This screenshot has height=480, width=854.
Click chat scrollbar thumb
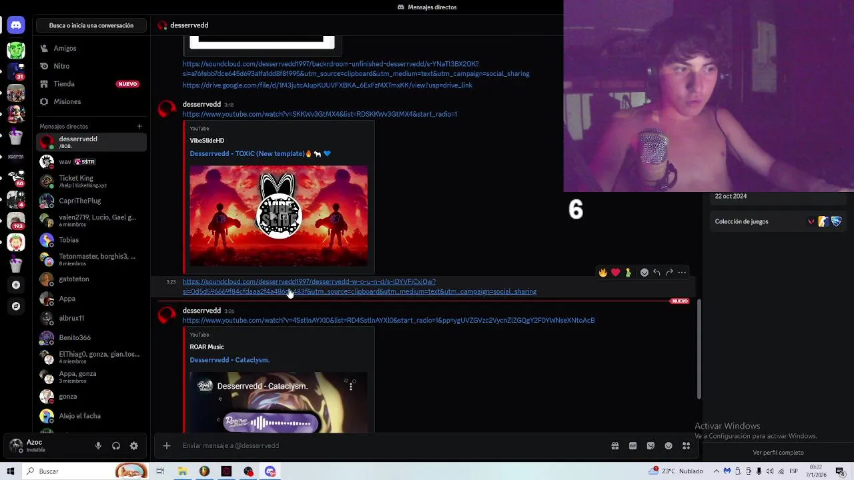699,349
